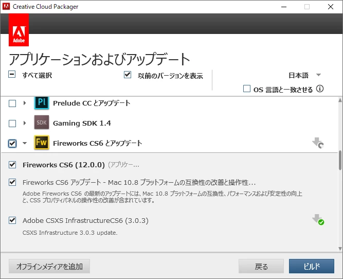Uncheck the Fireworks CS6 と アップデート group checkbox
The width and height of the screenshot is (343, 279).
(12, 144)
